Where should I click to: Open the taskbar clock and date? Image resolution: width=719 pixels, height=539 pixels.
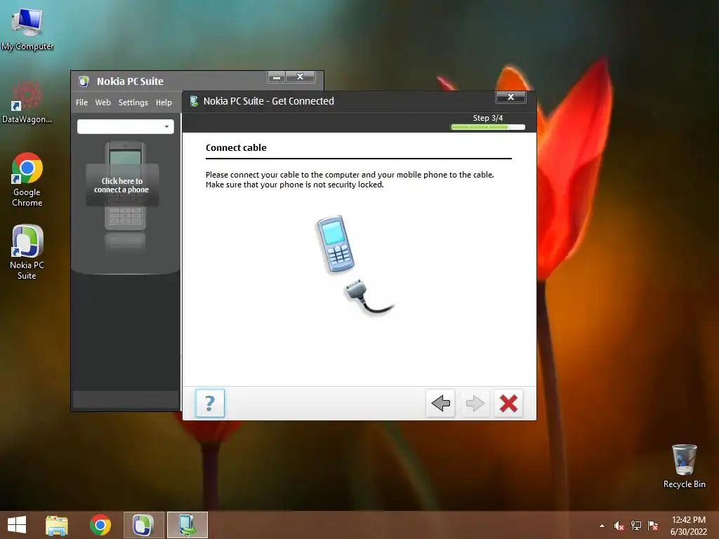(688, 526)
